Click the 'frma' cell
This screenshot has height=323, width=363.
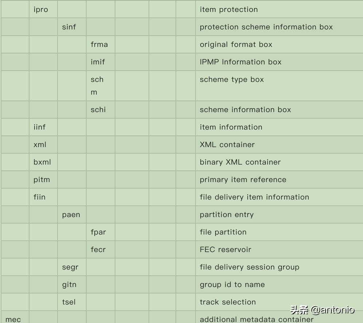point(99,44)
